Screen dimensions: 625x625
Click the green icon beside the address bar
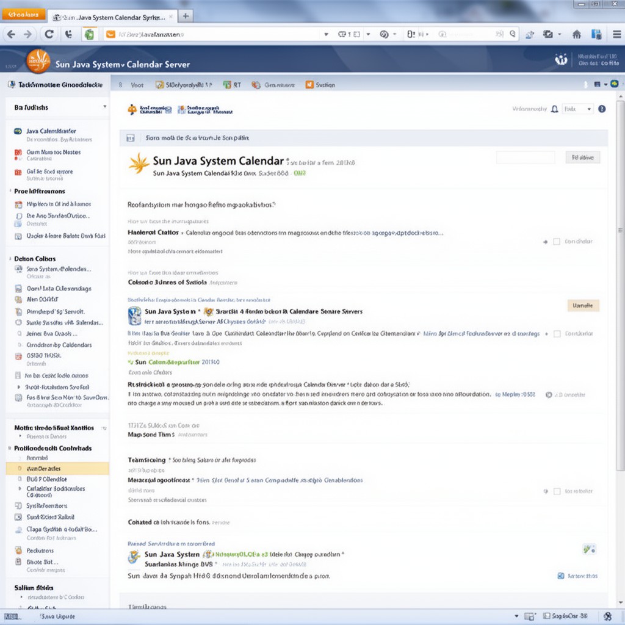[89, 34]
